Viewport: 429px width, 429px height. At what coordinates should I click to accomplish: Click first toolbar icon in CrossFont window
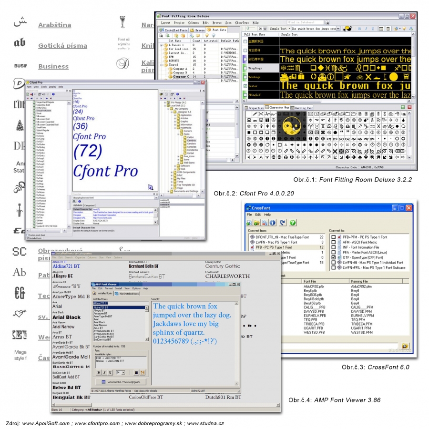point(249,223)
